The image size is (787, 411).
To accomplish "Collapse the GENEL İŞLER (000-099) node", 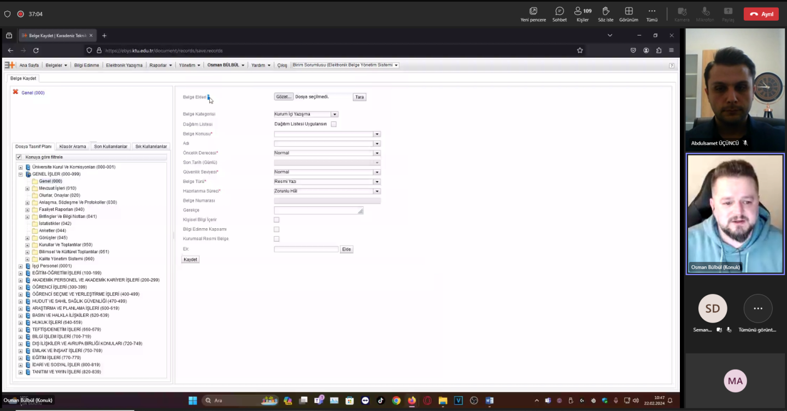I will [x=21, y=175].
